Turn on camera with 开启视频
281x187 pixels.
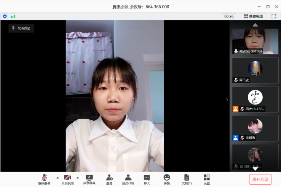(67, 179)
